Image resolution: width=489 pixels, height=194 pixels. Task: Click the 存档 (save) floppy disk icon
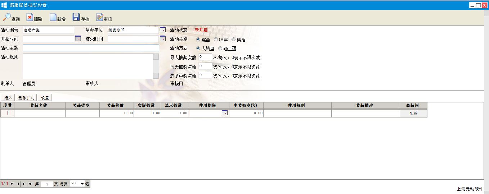tap(76, 17)
